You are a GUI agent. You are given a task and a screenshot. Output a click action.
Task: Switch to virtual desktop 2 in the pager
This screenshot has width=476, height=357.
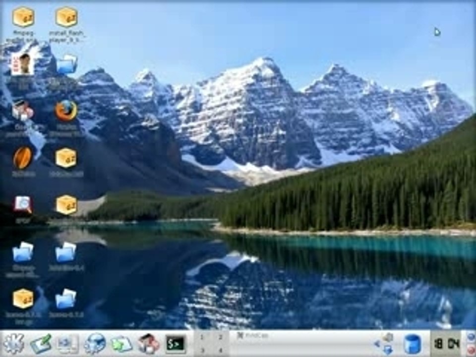pos(221,337)
